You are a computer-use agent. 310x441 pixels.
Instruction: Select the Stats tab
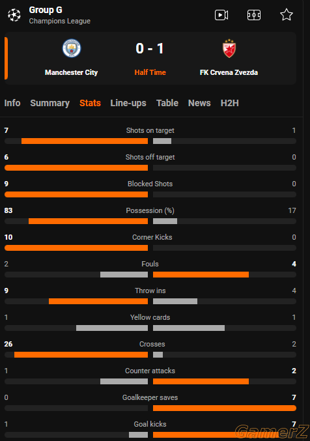pos(90,103)
